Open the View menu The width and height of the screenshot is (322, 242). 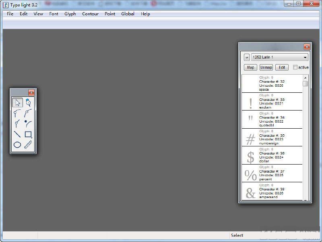pos(38,14)
